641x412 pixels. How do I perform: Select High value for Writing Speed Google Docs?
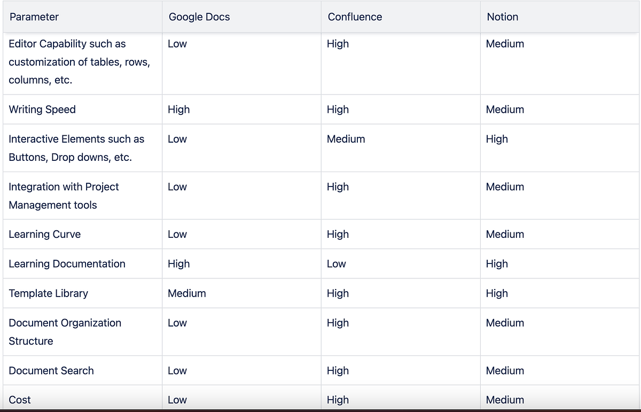tap(179, 110)
